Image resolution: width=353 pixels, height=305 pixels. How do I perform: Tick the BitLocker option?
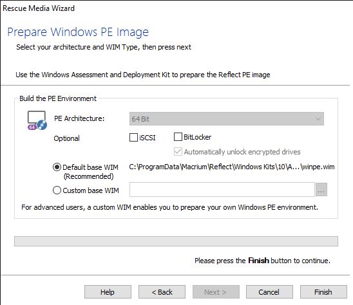178,137
